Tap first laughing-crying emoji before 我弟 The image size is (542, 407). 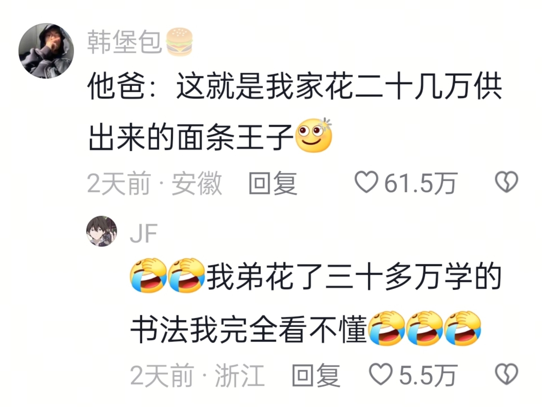click(x=148, y=276)
